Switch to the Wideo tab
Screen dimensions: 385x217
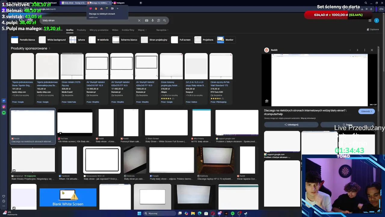tap(115, 30)
